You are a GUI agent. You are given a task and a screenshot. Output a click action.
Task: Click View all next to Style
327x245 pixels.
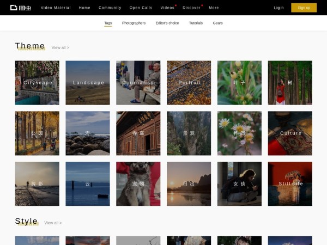(x=53, y=223)
